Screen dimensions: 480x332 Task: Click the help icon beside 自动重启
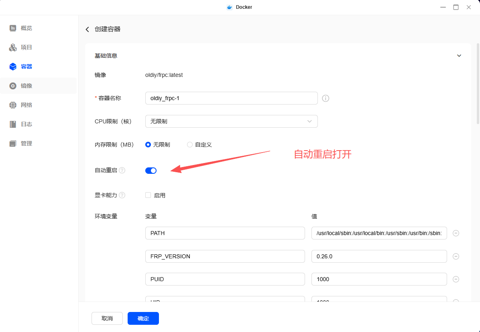[x=122, y=171]
